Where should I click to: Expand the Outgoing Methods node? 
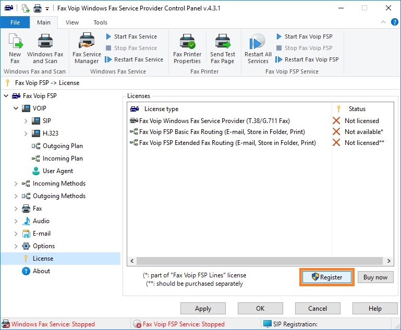pos(16,196)
